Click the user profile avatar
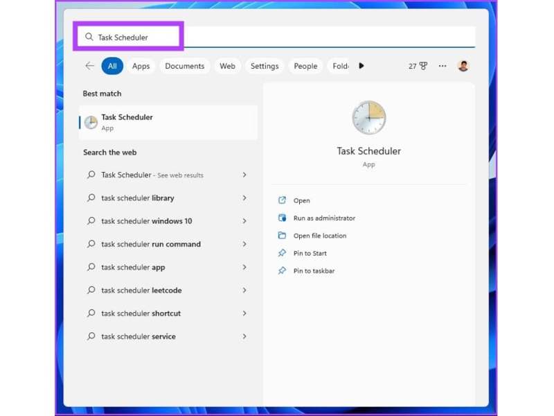The image size is (554, 416). coord(463,66)
